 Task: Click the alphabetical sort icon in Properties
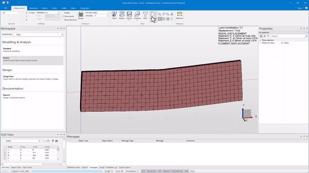[x=265, y=36]
